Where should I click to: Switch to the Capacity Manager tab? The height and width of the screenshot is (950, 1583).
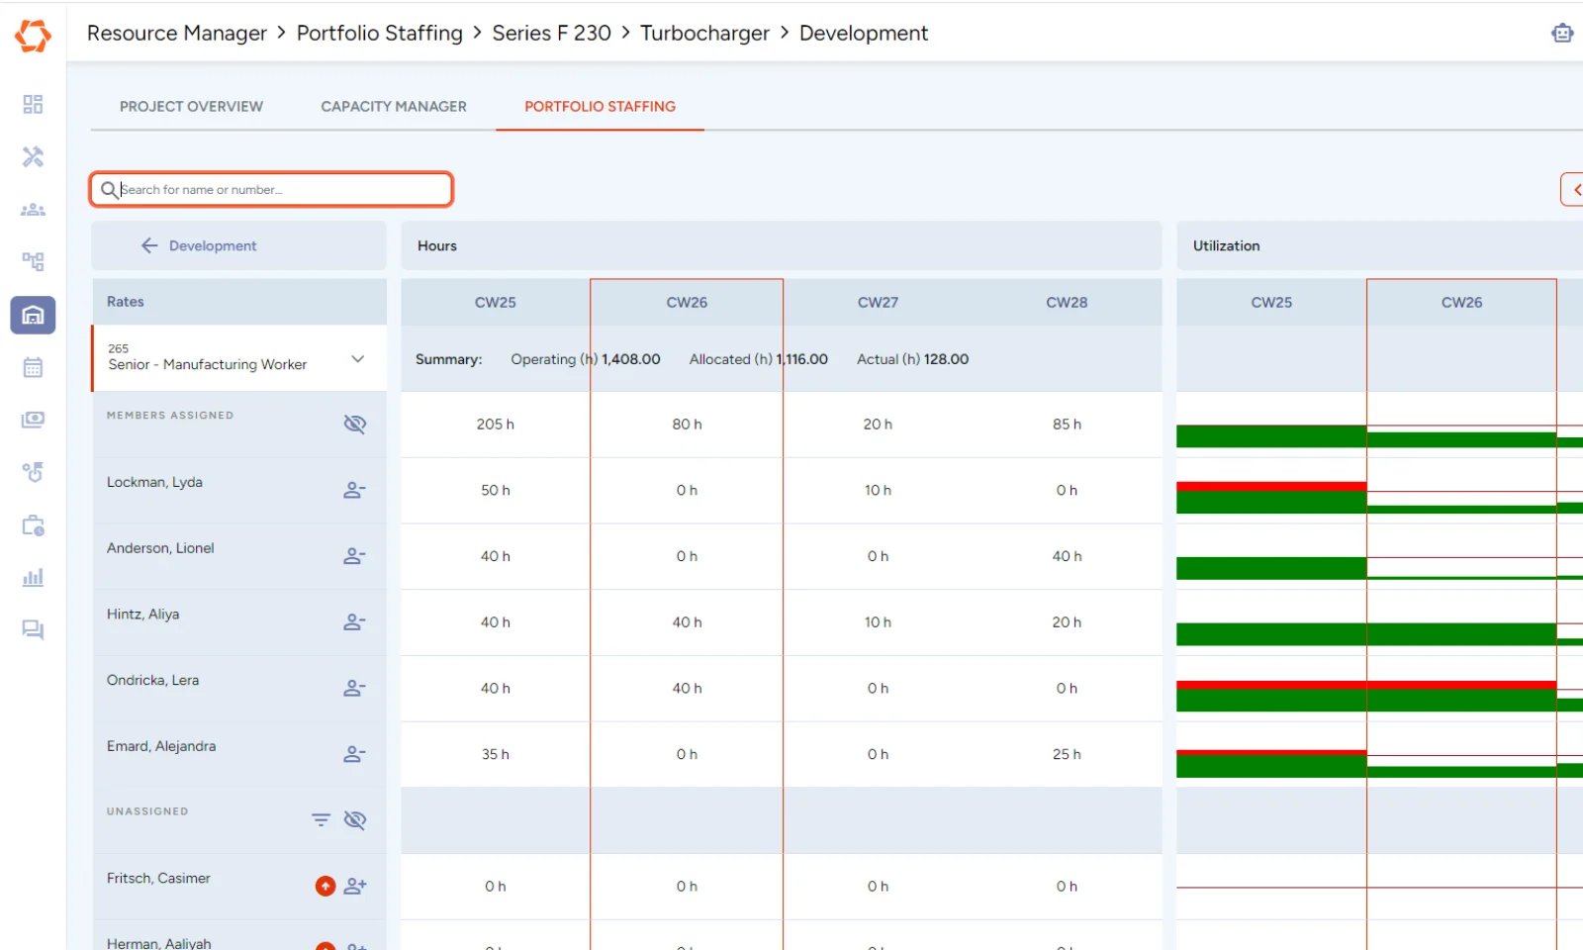click(393, 107)
